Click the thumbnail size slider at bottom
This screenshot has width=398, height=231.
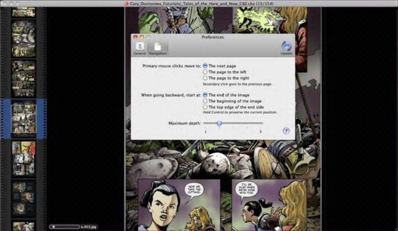click(64, 227)
